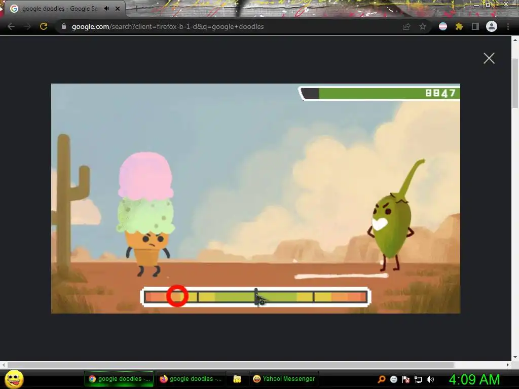Click the network monitor tray icon
This screenshot has height=389, width=519.
[418, 379]
